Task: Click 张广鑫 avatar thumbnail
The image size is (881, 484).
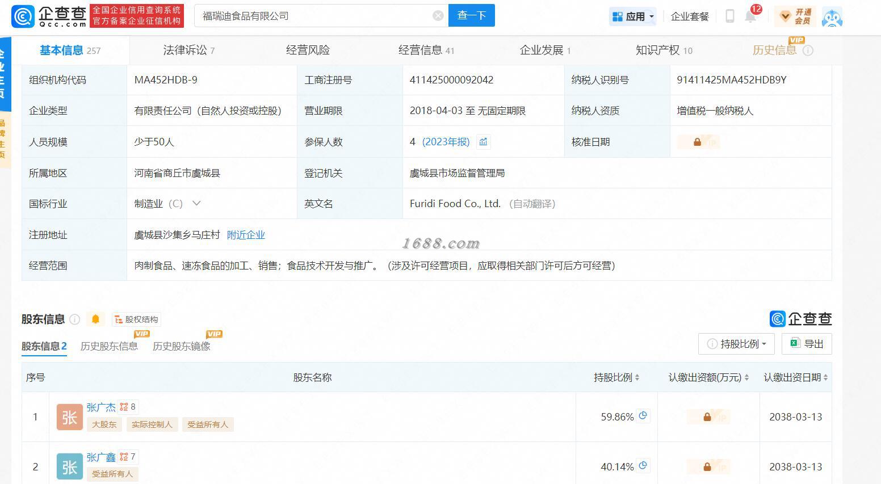Action: [70, 467]
